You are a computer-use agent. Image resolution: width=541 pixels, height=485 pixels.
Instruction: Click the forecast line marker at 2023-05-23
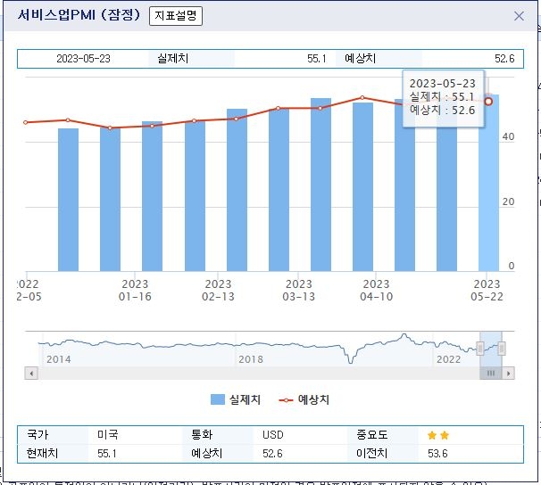(x=488, y=102)
